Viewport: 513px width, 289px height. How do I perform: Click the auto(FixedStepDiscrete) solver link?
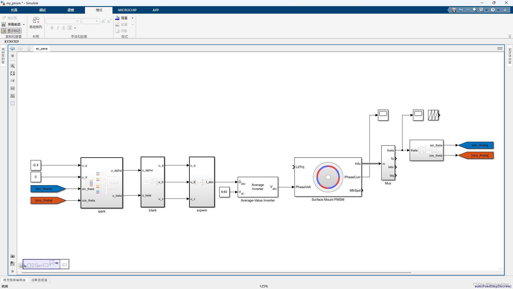(x=493, y=286)
